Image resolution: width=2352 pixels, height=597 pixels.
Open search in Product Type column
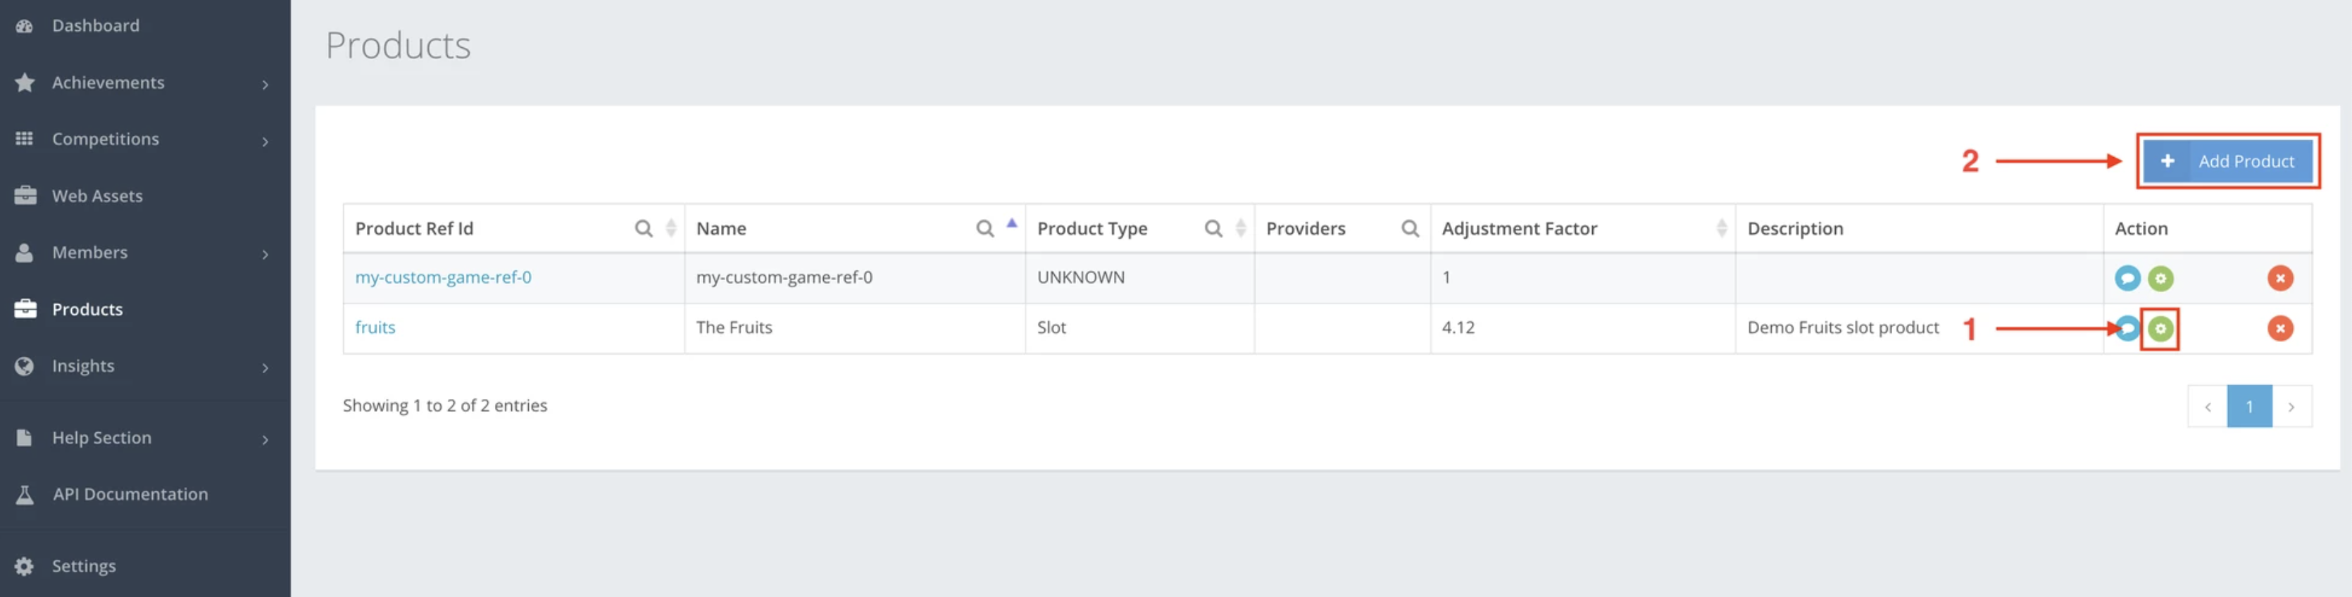[x=1212, y=228]
